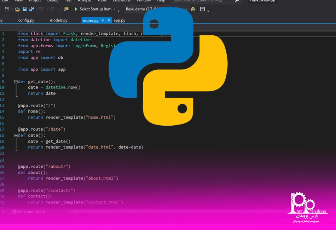Click the green Start play arrow
Viewport: 336px width, 230px height.
pos(76,9)
